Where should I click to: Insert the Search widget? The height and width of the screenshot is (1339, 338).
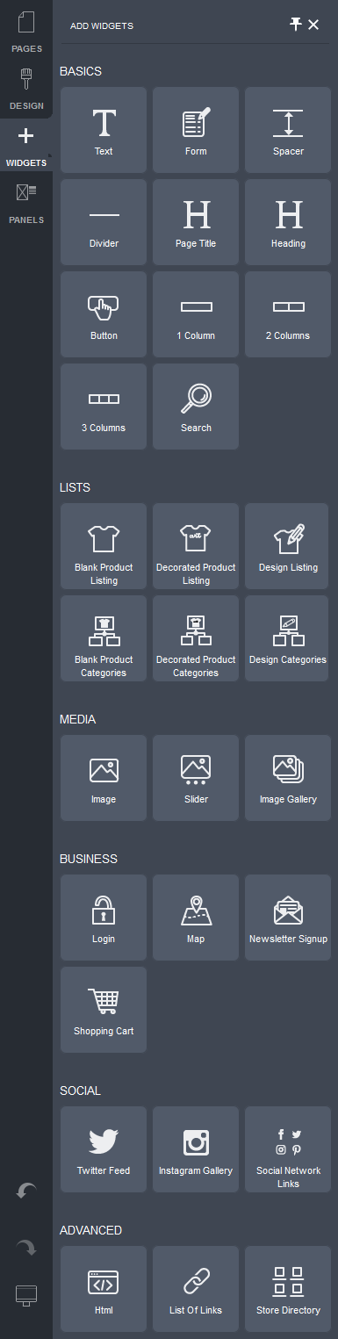pyautogui.click(x=196, y=407)
